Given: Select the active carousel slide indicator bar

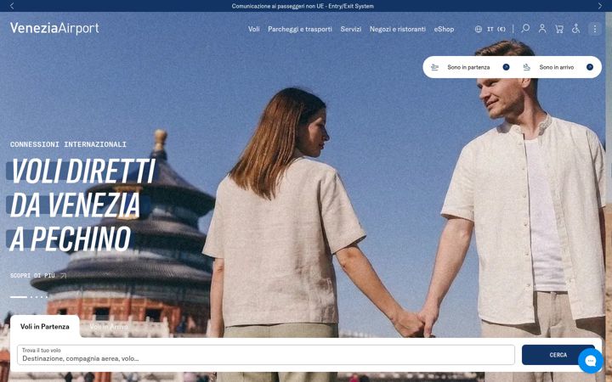Looking at the screenshot, I should tap(19, 297).
